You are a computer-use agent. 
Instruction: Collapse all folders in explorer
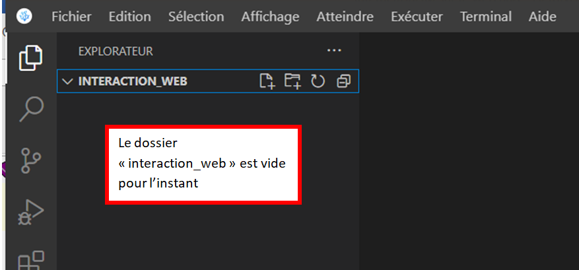coord(343,81)
